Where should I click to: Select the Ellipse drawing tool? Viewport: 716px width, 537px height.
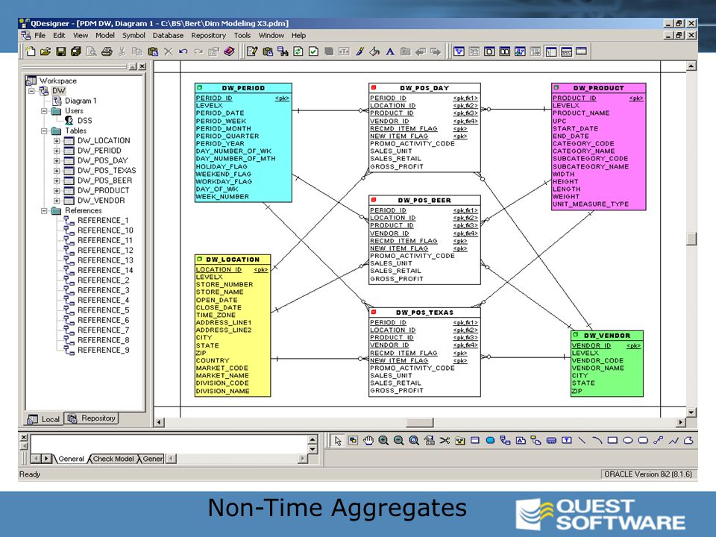[x=628, y=441]
